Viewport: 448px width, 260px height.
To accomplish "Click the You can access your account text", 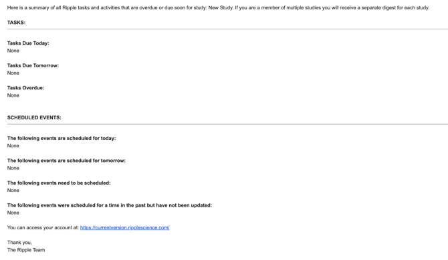I will 43,227.
